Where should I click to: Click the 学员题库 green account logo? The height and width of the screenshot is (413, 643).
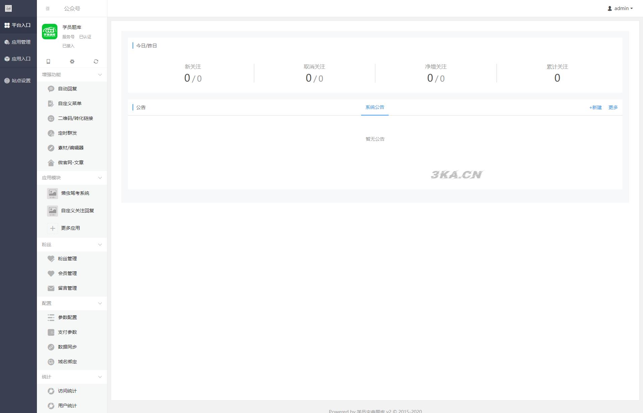point(50,32)
